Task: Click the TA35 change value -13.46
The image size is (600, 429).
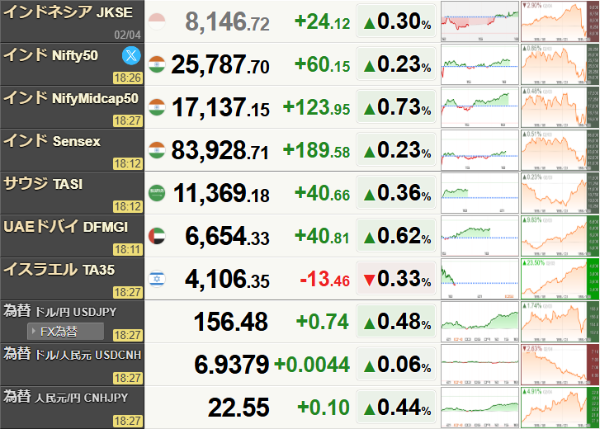Action: click(325, 279)
